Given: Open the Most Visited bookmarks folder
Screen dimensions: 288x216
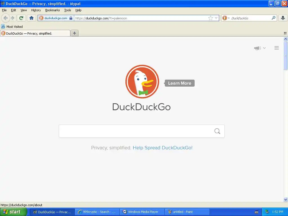Looking at the screenshot, I should tap(12, 27).
